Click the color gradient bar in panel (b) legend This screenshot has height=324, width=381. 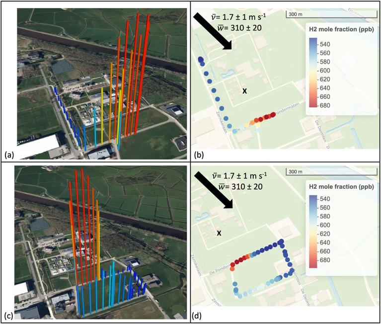click(313, 73)
